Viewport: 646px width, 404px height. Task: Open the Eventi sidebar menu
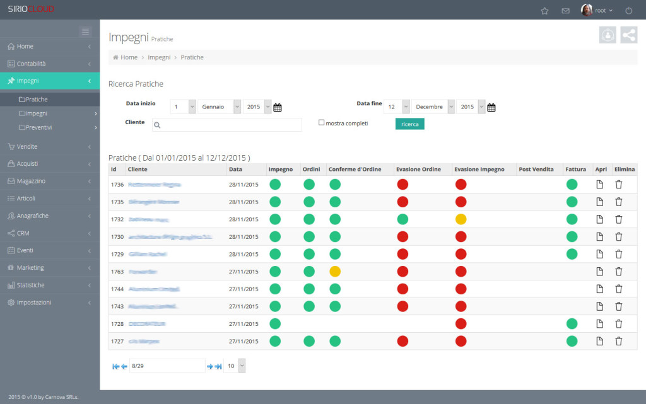(50, 250)
